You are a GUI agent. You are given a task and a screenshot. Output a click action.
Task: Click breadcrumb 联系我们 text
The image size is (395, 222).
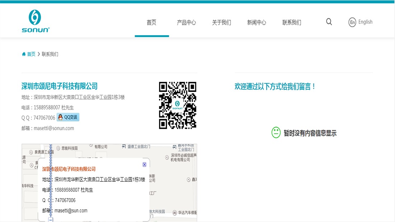50,54
